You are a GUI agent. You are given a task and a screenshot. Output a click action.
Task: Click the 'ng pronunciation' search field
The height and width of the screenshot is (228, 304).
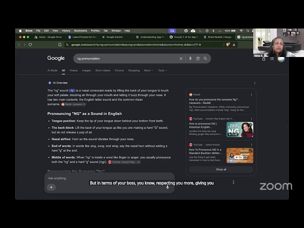pos(126,58)
